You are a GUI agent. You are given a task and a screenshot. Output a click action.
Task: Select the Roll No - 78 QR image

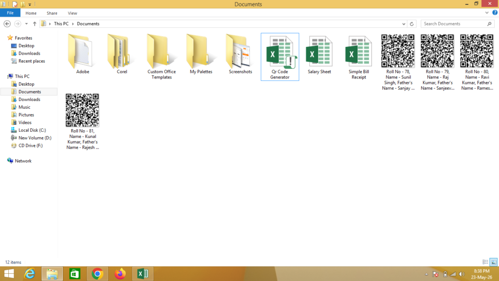398,62
